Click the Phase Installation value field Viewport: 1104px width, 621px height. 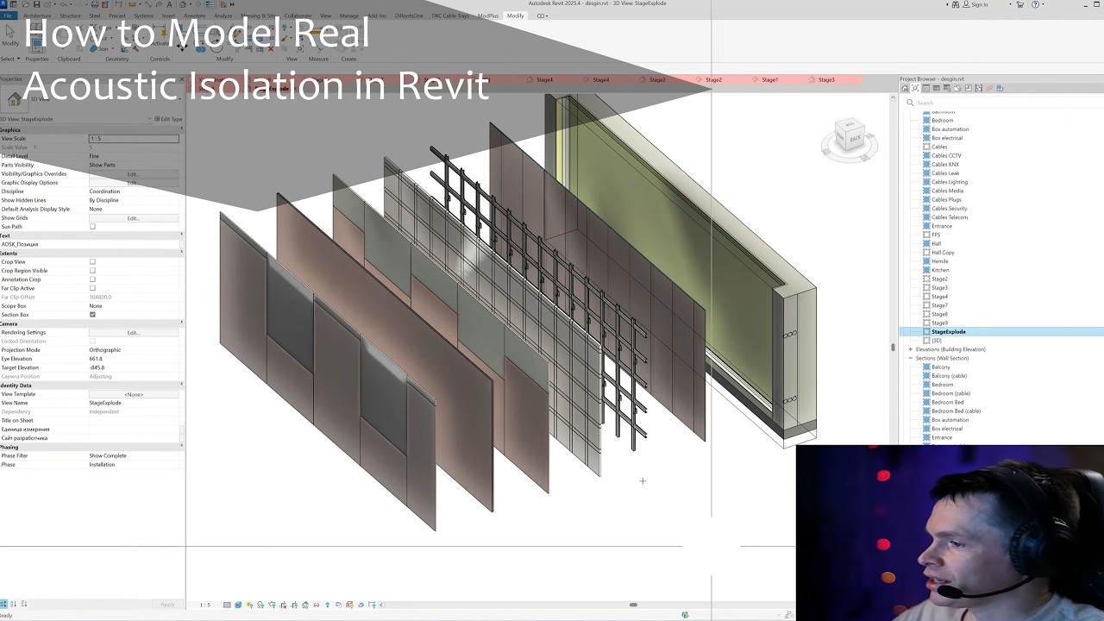(x=134, y=465)
